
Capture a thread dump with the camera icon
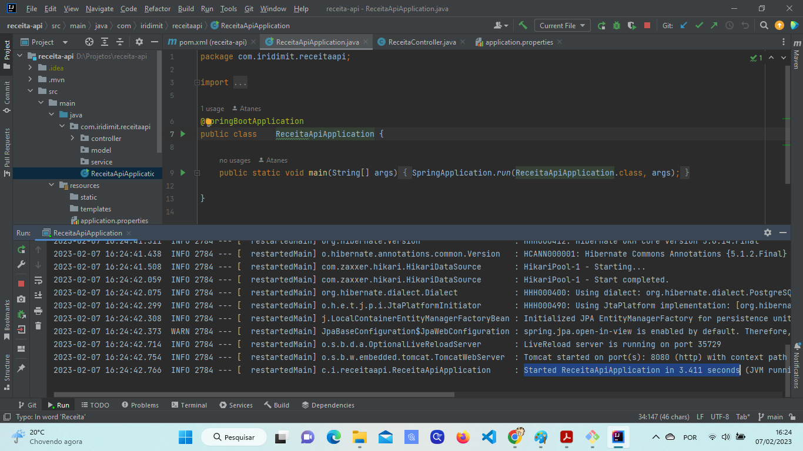click(21, 299)
